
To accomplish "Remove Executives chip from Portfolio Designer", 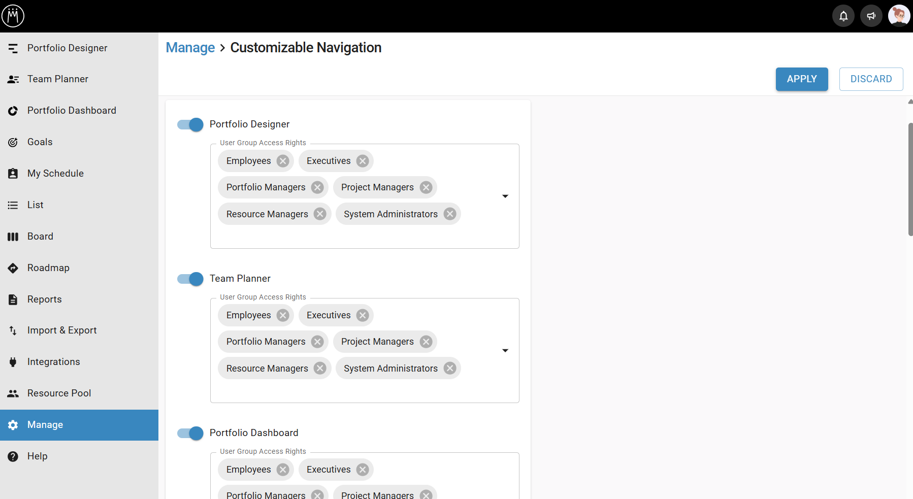I will point(363,161).
